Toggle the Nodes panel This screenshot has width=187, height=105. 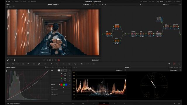(160, 2)
